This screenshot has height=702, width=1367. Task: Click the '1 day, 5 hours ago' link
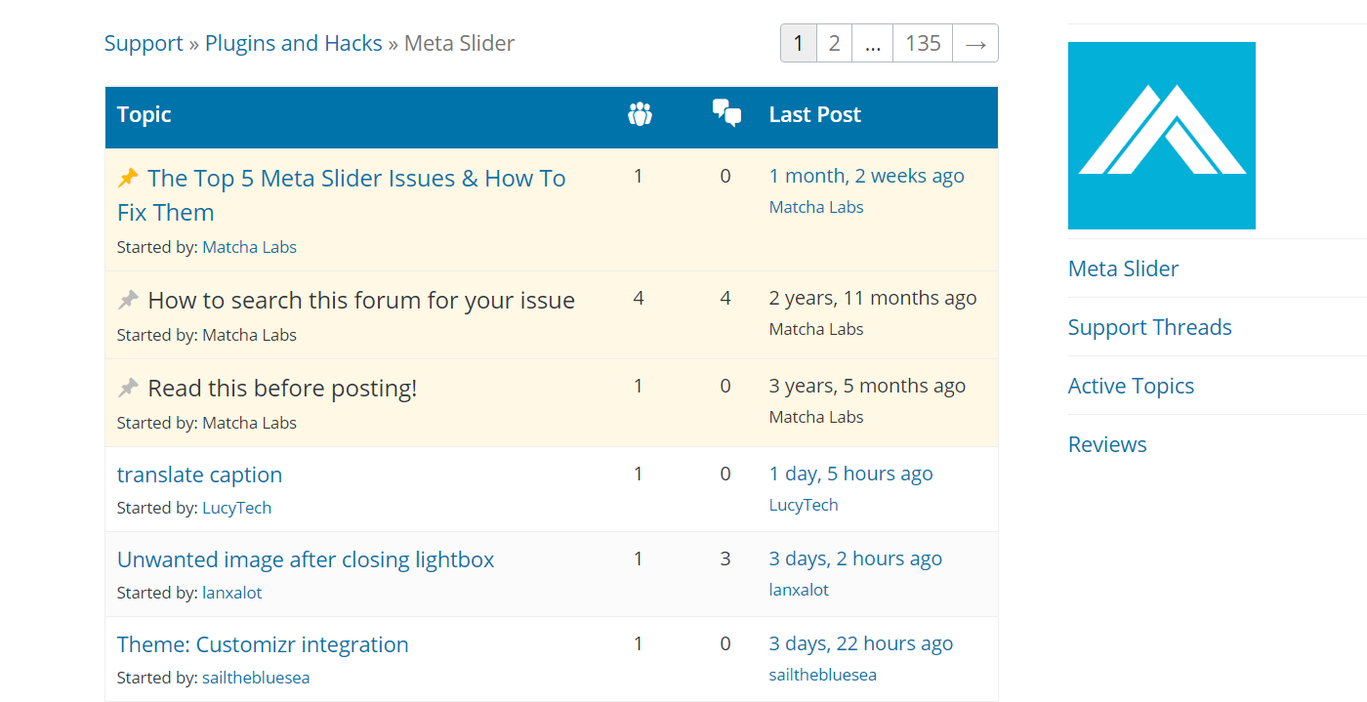[x=850, y=474]
